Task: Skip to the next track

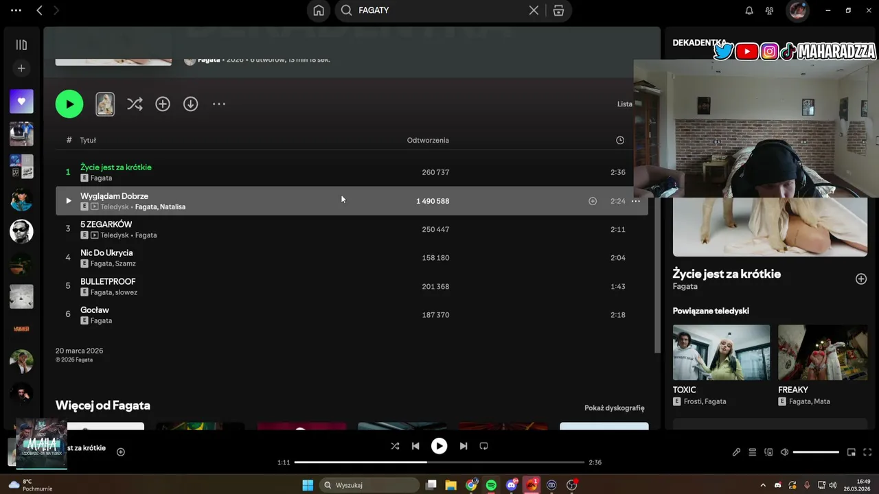Action: point(464,446)
